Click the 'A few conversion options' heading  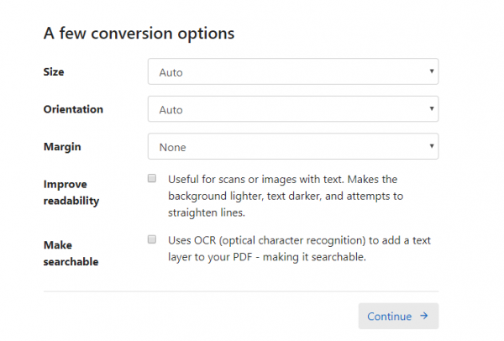(139, 34)
